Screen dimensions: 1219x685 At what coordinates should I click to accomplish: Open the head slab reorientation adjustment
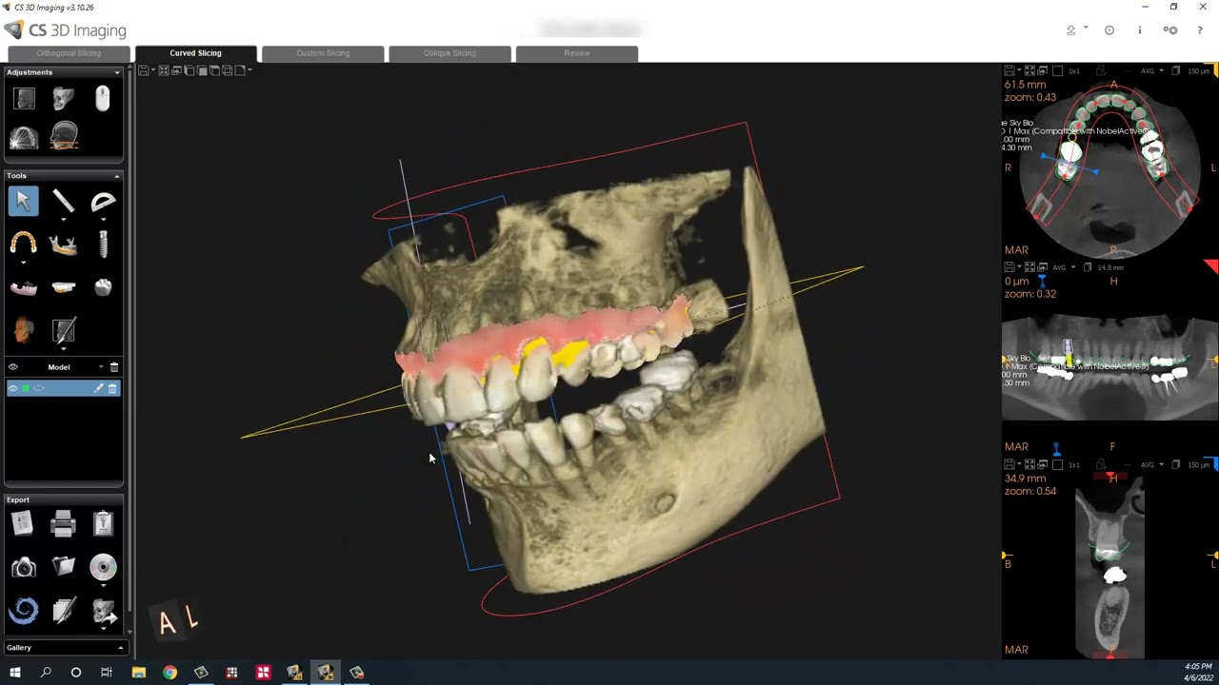tap(63, 137)
